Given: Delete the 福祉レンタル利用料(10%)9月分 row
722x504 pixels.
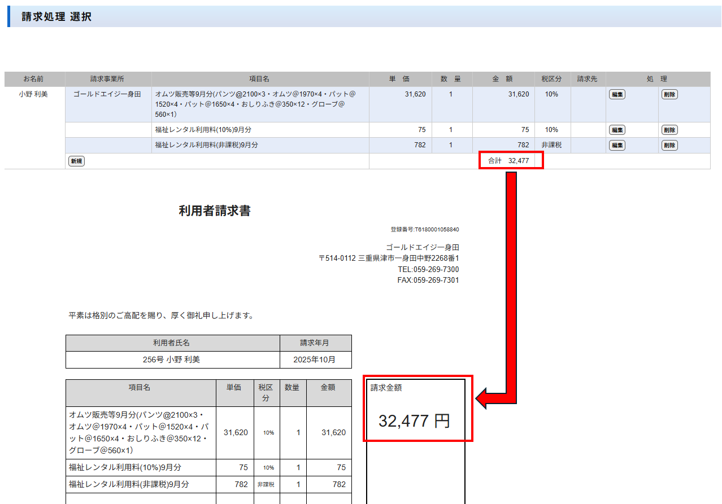Looking at the screenshot, I should point(669,130).
